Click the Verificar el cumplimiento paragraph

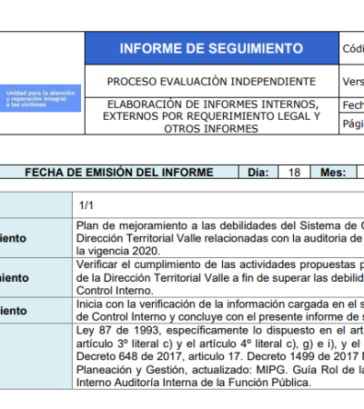point(220,277)
